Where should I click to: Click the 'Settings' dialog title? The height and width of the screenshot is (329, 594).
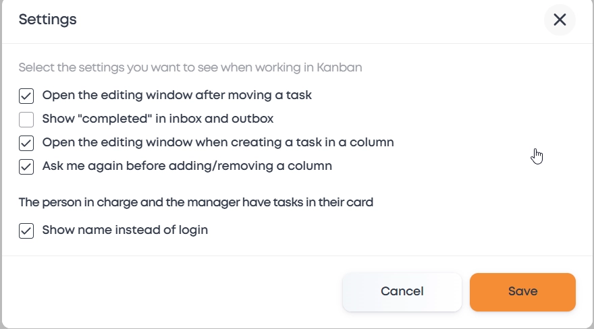click(x=47, y=20)
